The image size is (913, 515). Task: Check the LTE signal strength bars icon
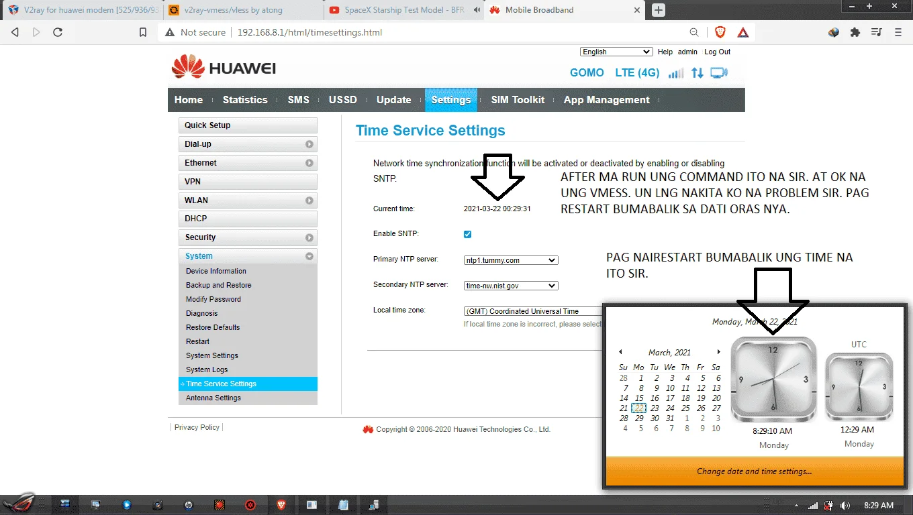(676, 73)
